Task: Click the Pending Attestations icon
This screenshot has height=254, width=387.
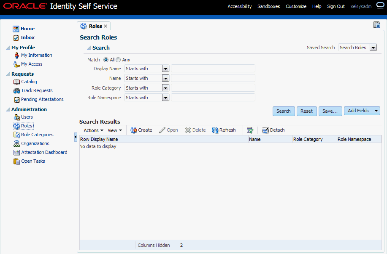Action: (16, 100)
